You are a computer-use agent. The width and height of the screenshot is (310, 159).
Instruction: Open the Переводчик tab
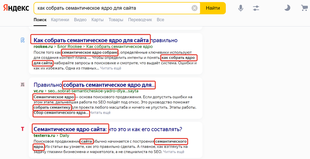[140, 19]
